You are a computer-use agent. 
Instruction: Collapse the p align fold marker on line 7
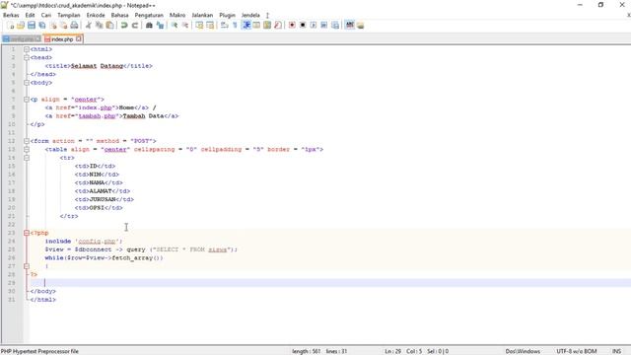click(27, 100)
